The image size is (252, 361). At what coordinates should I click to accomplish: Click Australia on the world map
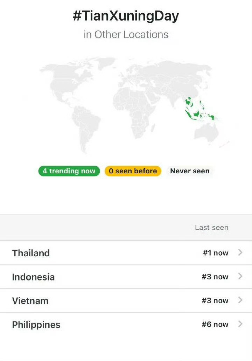click(x=206, y=131)
